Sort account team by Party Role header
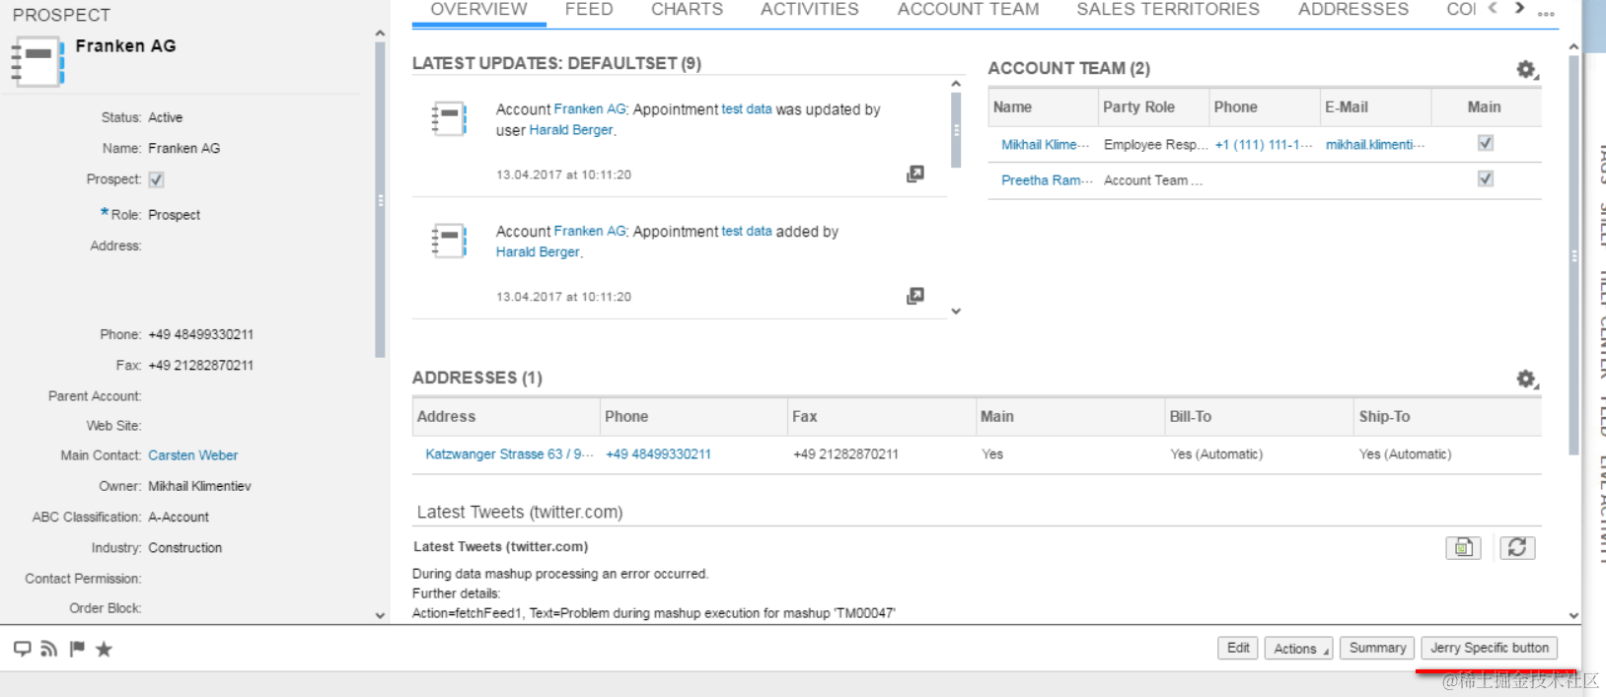The width and height of the screenshot is (1606, 697). click(x=1153, y=107)
